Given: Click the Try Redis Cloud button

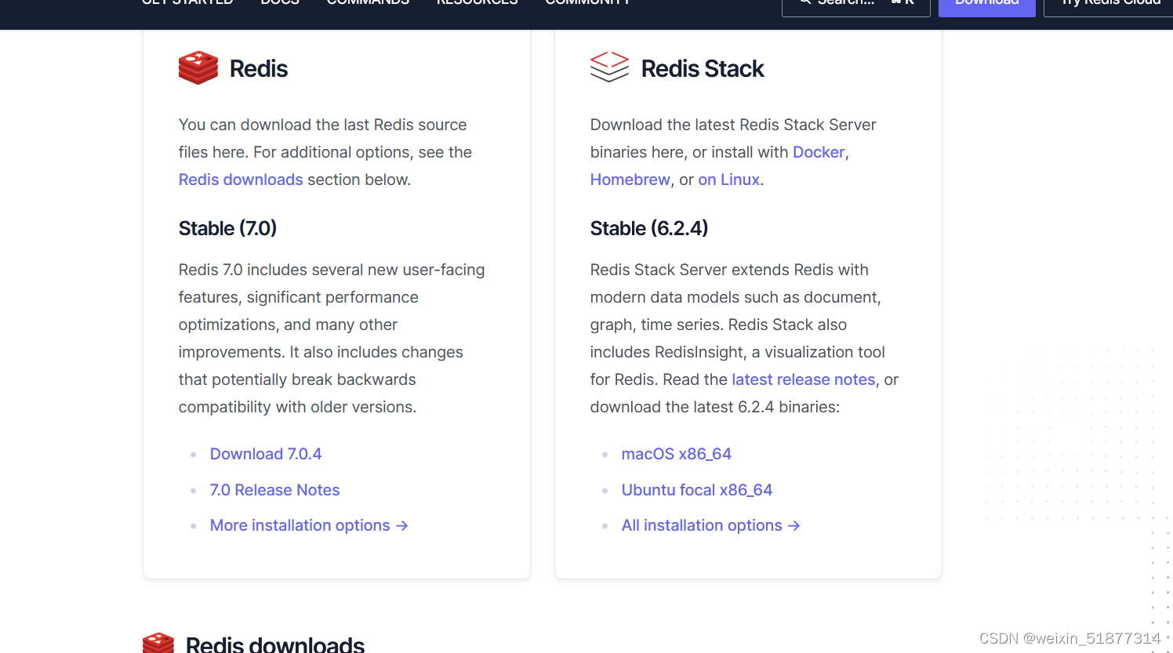Looking at the screenshot, I should click(x=1110, y=3).
